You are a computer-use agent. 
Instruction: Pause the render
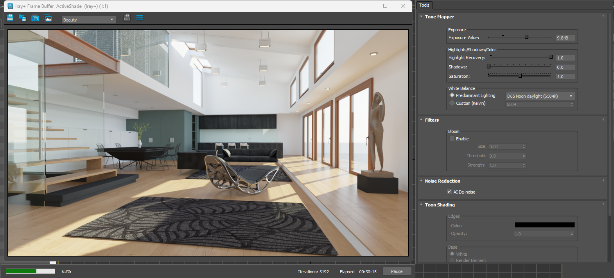(x=397, y=271)
